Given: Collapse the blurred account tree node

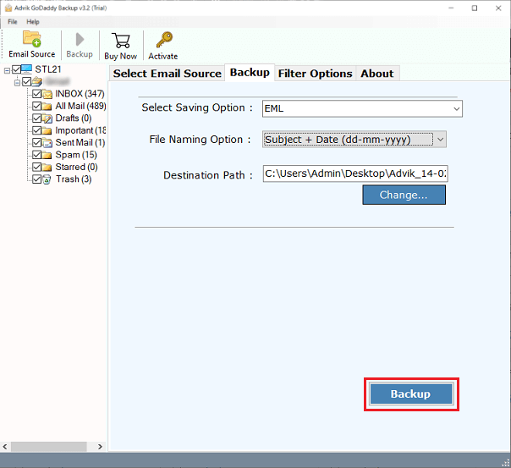Looking at the screenshot, I should 17,82.
